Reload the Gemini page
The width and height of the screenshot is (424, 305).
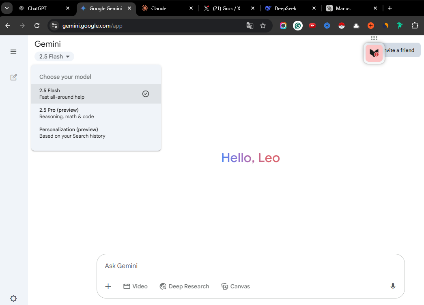37,26
